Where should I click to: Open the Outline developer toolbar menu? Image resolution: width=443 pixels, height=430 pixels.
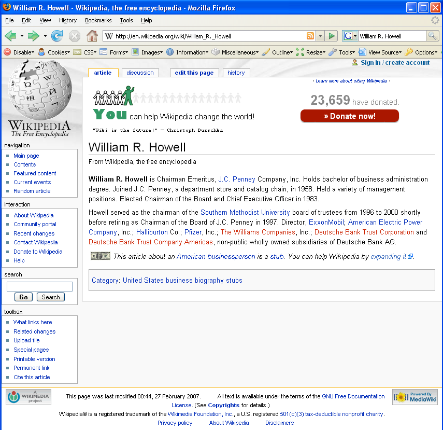(x=277, y=52)
